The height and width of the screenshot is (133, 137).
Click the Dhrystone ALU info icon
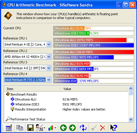13,99
